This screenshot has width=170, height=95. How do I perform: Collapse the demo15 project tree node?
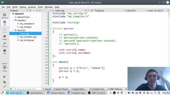[11, 14]
